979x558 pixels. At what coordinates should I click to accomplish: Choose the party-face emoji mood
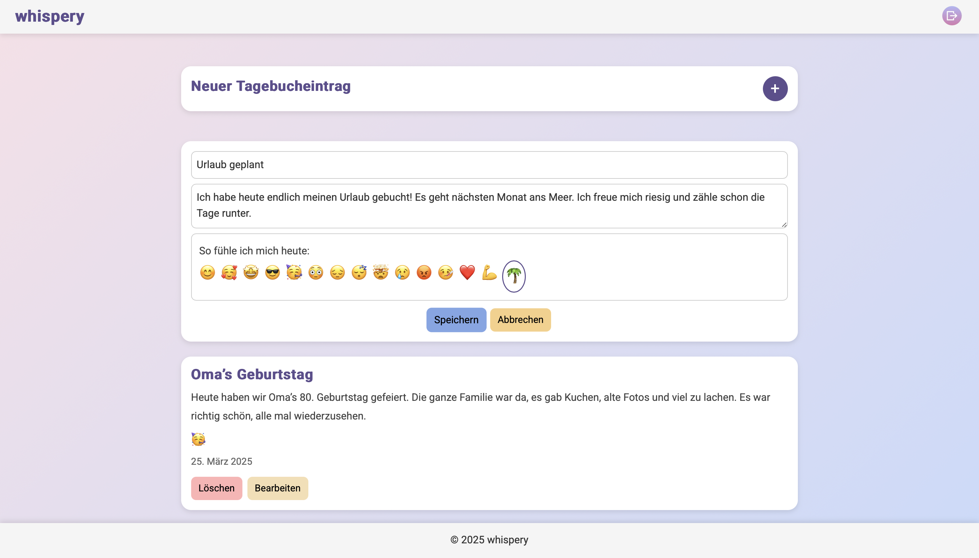pyautogui.click(x=294, y=272)
